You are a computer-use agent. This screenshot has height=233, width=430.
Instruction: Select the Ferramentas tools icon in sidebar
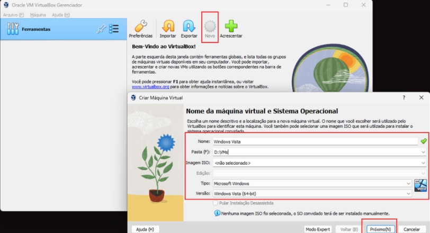(x=13, y=29)
